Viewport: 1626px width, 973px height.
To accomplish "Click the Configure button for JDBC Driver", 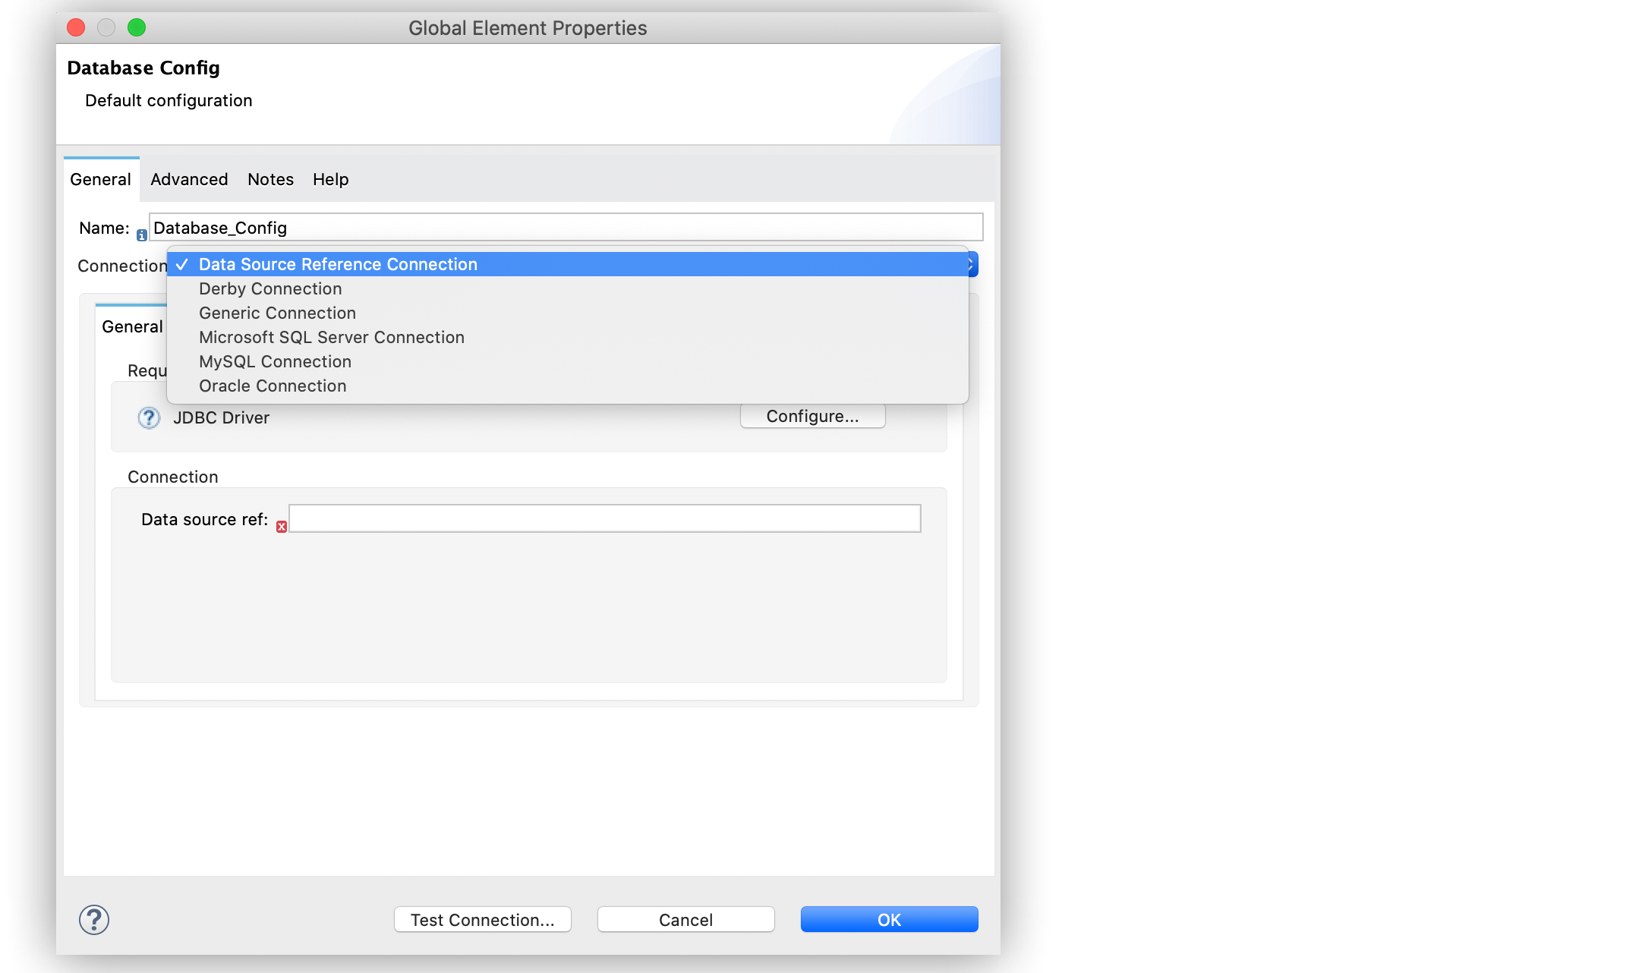I will click(x=812, y=416).
